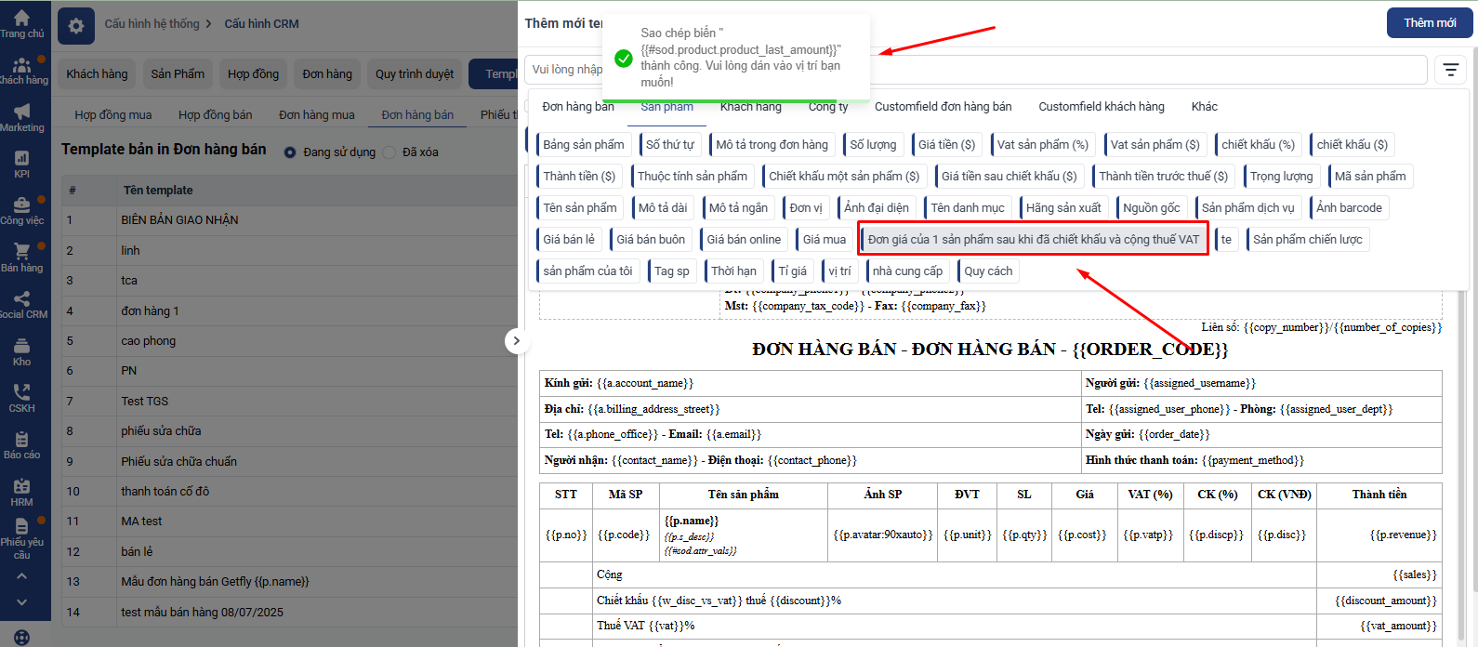1478x647 pixels.
Task: Open the CSKH phone icon
Action: [21, 397]
